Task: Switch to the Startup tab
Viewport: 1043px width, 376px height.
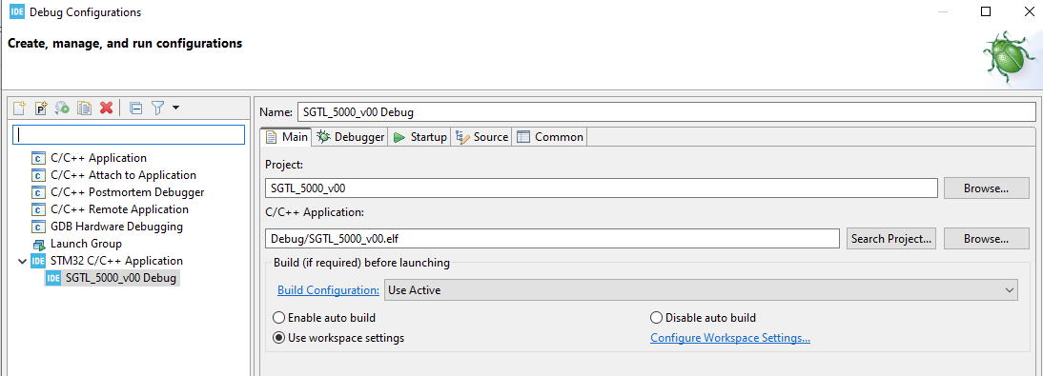Action: click(x=419, y=137)
